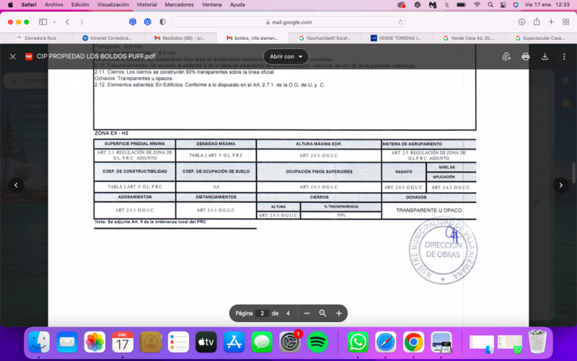The height and width of the screenshot is (361, 577).
Task: Open the 'Abrir con' dropdown
Action: pyautogui.click(x=286, y=57)
